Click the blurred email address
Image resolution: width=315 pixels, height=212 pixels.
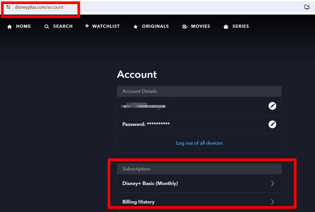pos(143,106)
